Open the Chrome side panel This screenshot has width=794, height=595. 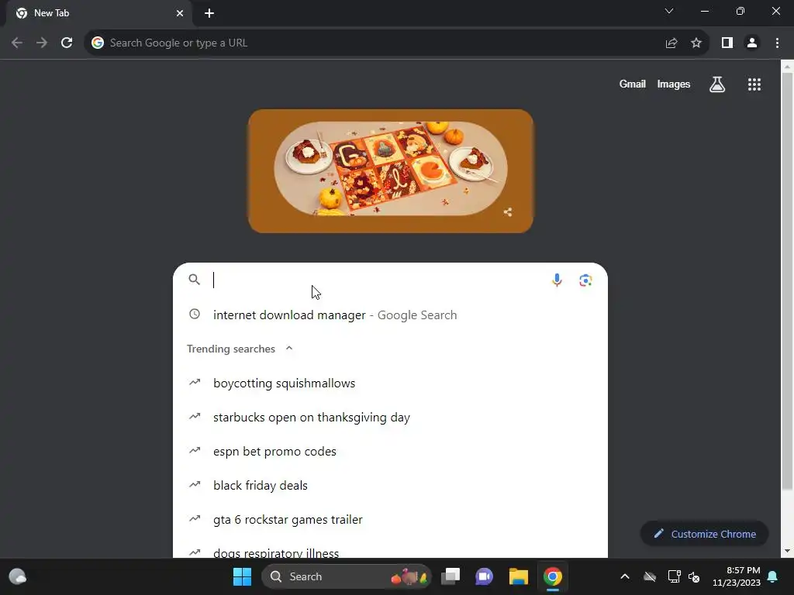(x=727, y=43)
